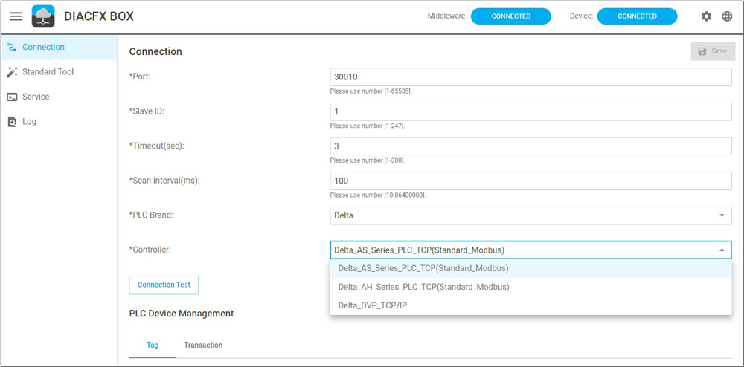Image resolution: width=744 pixels, height=367 pixels.
Task: Open the hamburger navigation menu
Action: pyautogui.click(x=16, y=16)
